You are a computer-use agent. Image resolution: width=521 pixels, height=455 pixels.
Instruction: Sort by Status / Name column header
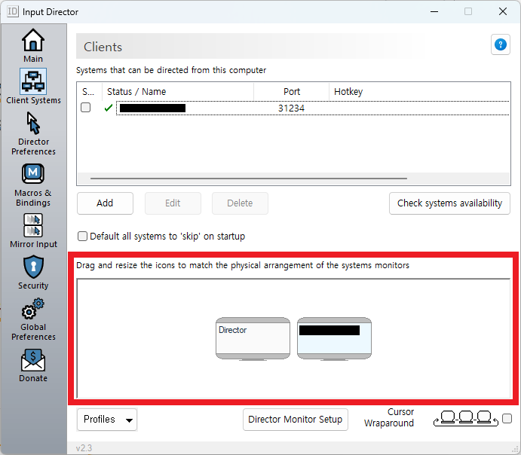point(178,92)
